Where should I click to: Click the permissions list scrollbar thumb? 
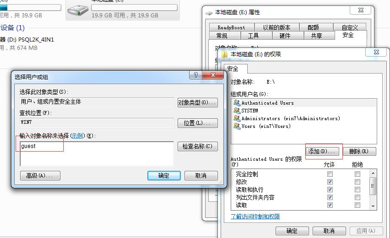click(x=373, y=186)
